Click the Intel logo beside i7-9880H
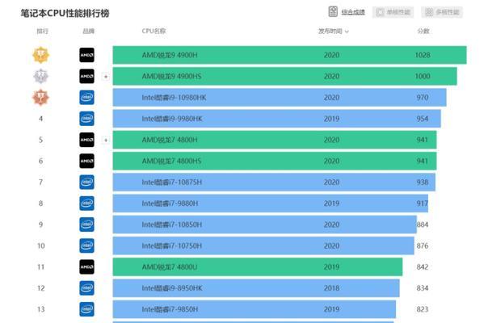Viewport: 488px width, 323px height. [86, 203]
